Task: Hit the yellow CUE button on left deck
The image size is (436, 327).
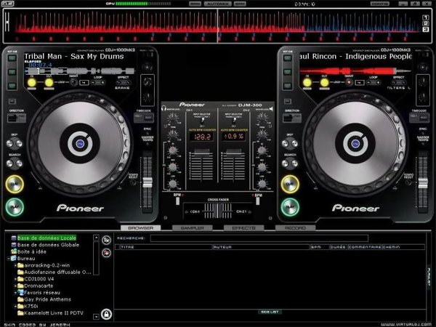Action: (x=15, y=184)
